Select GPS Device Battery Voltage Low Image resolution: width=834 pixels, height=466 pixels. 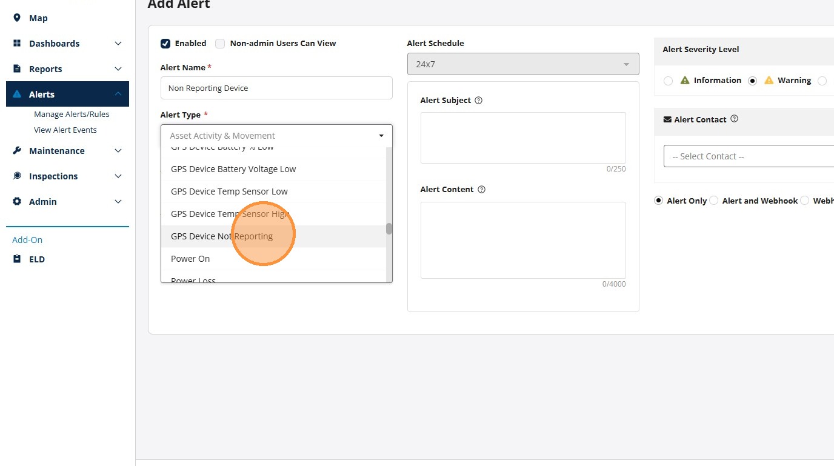point(273,169)
